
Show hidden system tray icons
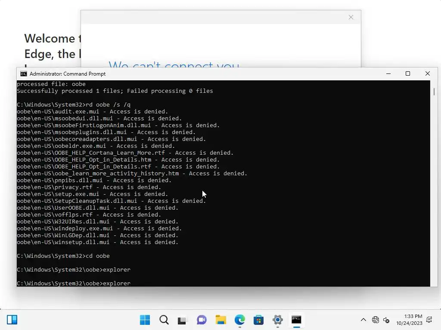363,320
